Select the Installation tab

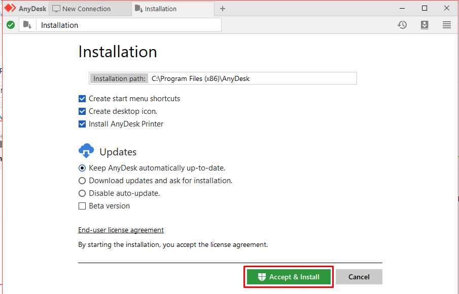click(173, 9)
